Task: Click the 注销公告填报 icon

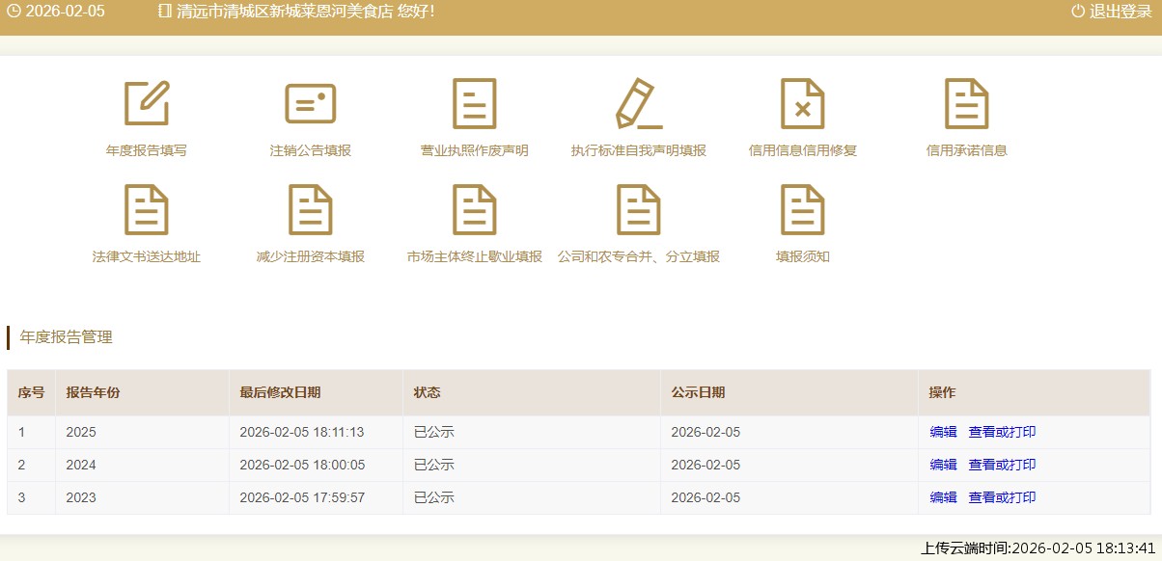Action: [x=310, y=104]
